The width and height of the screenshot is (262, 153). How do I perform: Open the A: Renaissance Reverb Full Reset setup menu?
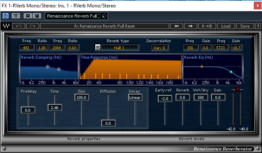104,26
